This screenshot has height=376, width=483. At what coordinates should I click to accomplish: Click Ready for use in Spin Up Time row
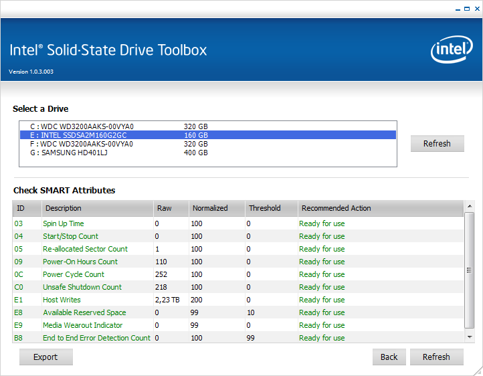click(322, 223)
